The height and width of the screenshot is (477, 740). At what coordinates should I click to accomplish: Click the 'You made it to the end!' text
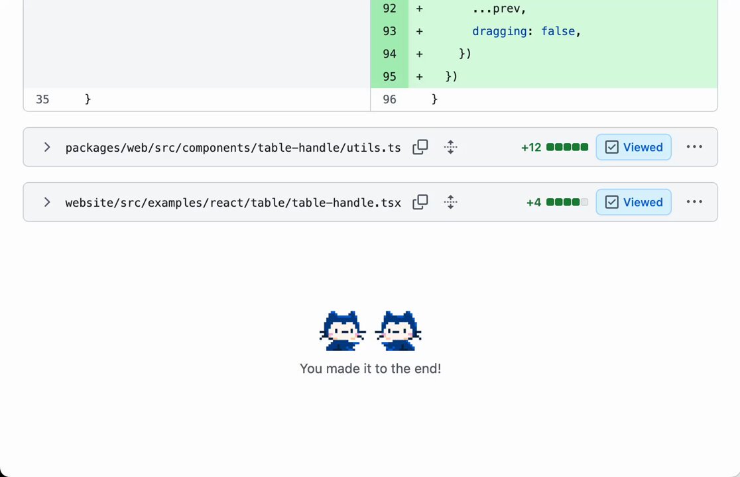click(371, 368)
